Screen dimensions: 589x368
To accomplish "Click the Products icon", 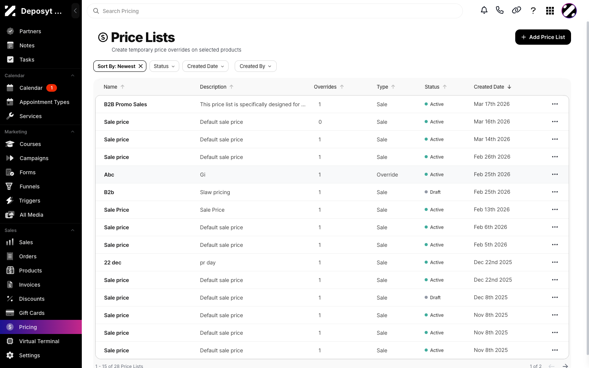I will (10, 271).
